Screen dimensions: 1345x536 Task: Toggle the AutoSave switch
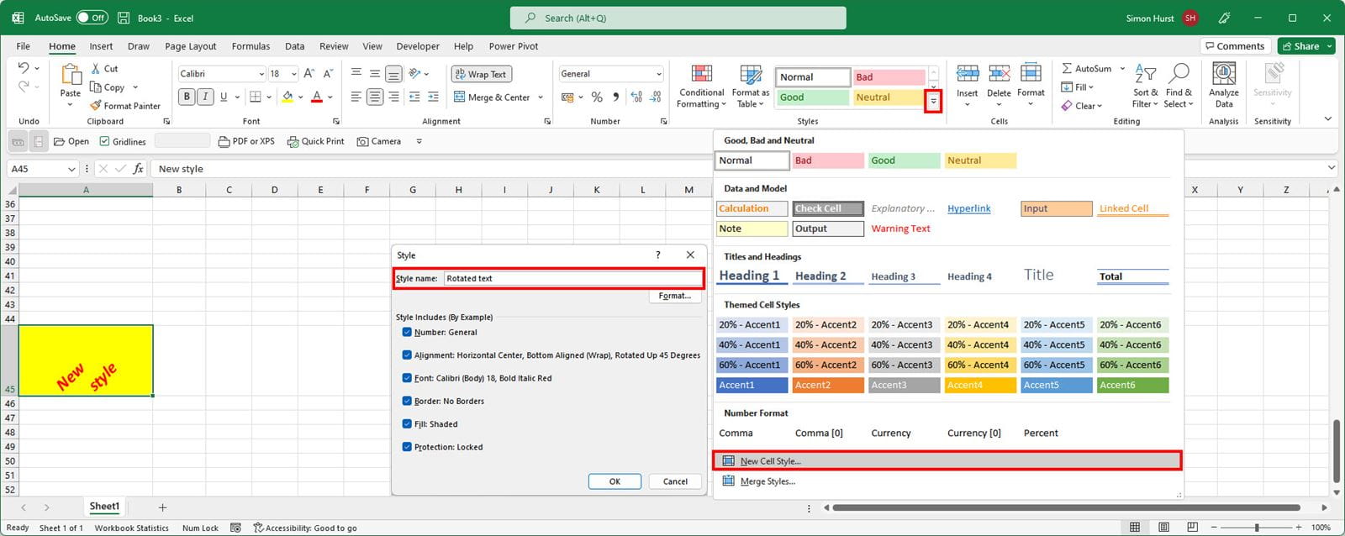(91, 18)
